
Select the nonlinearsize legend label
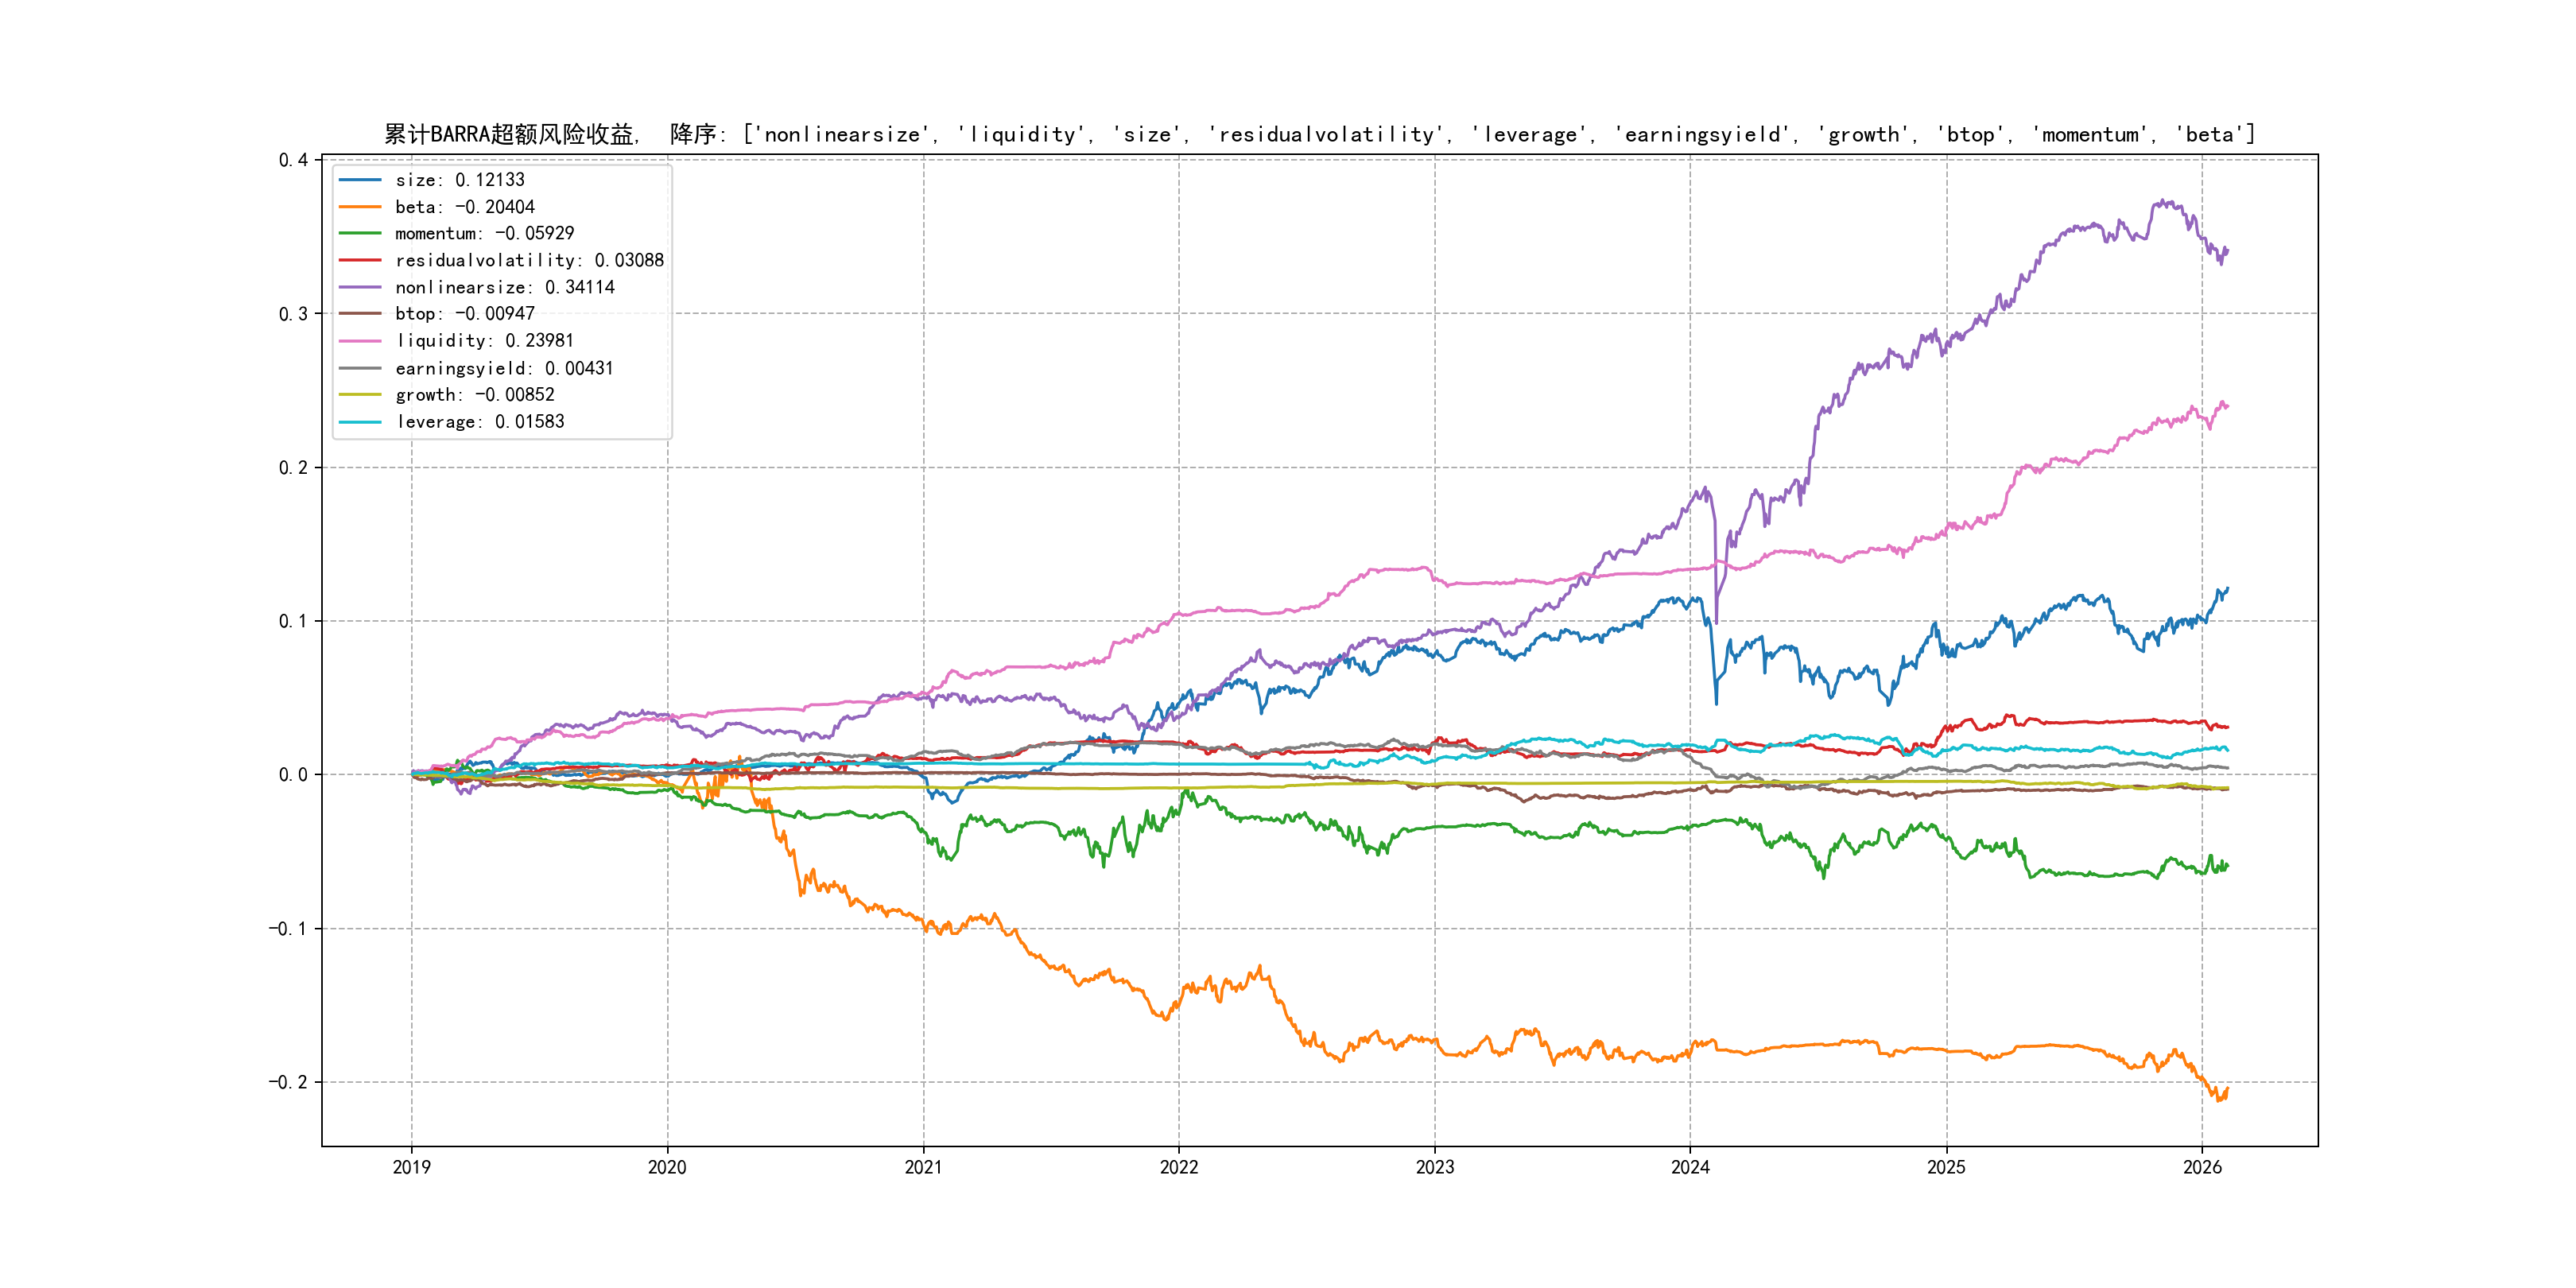[x=504, y=287]
